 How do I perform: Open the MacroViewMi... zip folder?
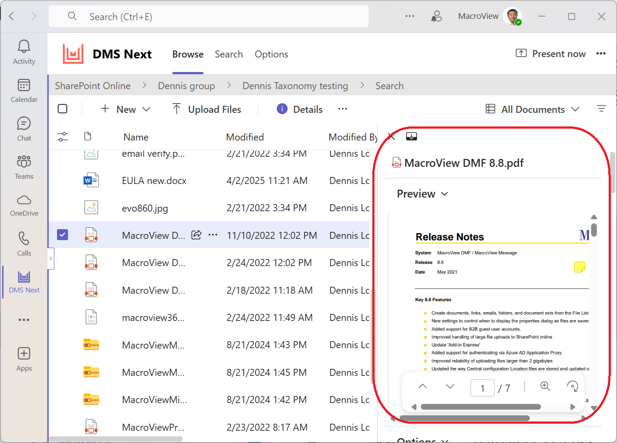point(154,400)
